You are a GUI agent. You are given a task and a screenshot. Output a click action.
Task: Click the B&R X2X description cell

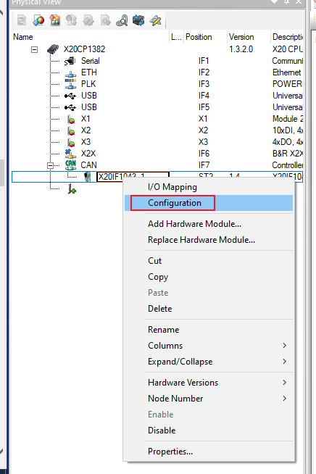pyautogui.click(x=287, y=154)
